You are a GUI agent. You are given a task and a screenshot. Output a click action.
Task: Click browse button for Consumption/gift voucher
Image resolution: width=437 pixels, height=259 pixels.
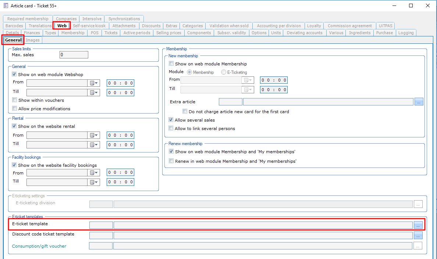click(418, 246)
